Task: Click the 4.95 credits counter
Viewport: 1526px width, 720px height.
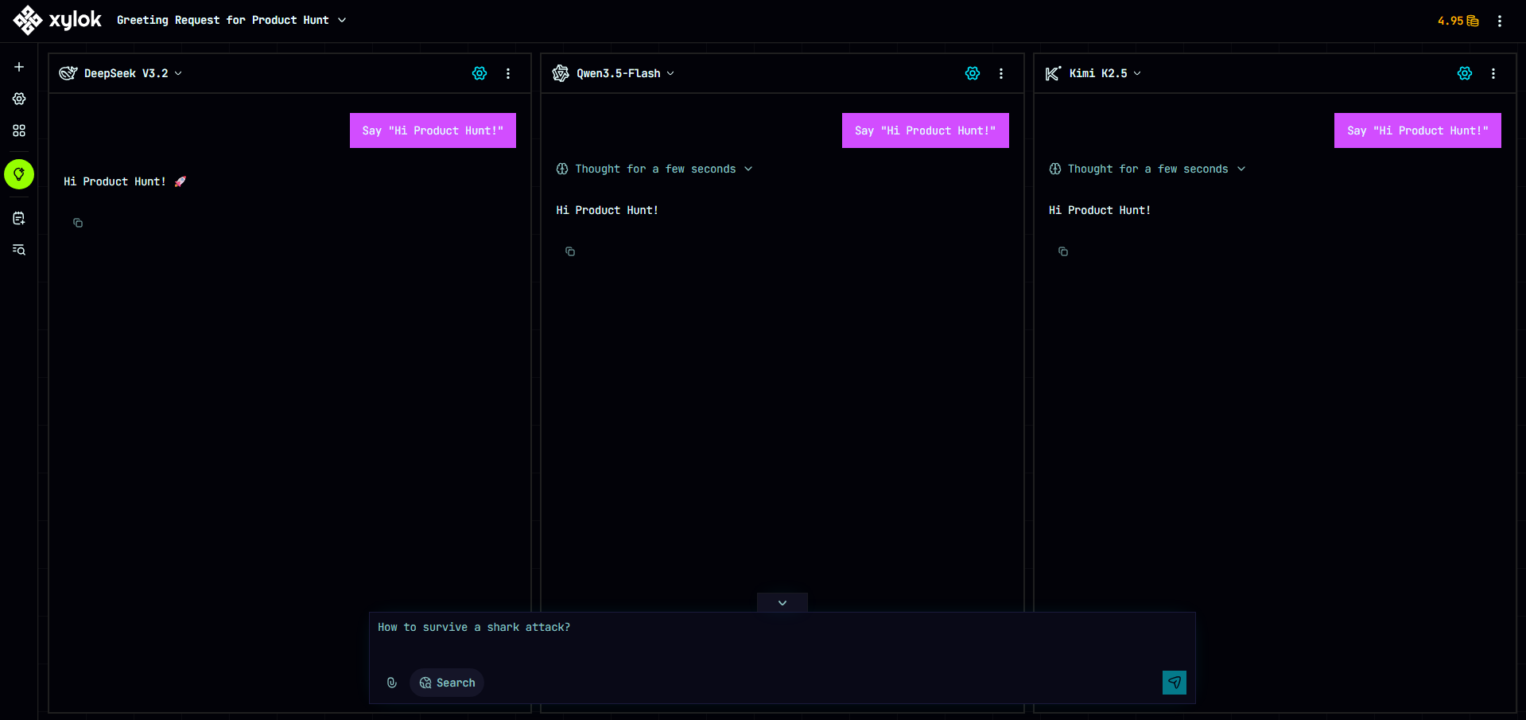Action: [x=1455, y=21]
